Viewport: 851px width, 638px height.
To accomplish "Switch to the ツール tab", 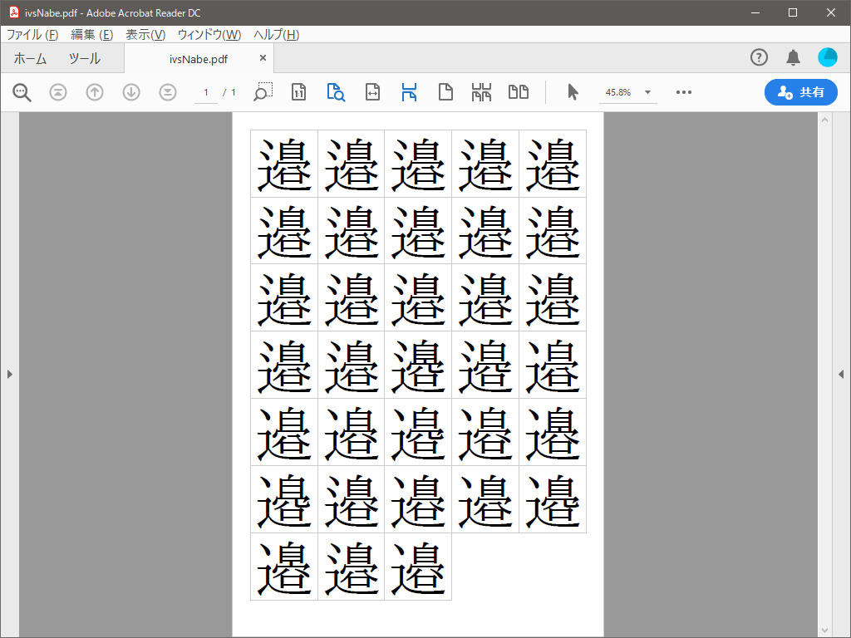I will (84, 58).
